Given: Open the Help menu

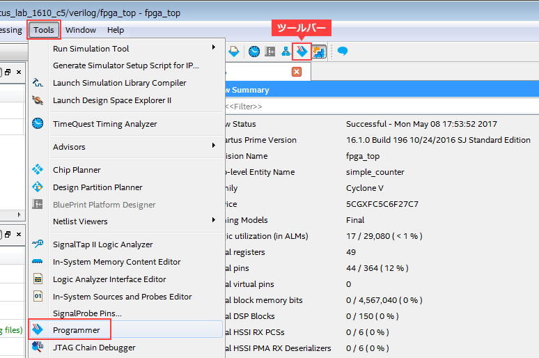Looking at the screenshot, I should (x=116, y=30).
